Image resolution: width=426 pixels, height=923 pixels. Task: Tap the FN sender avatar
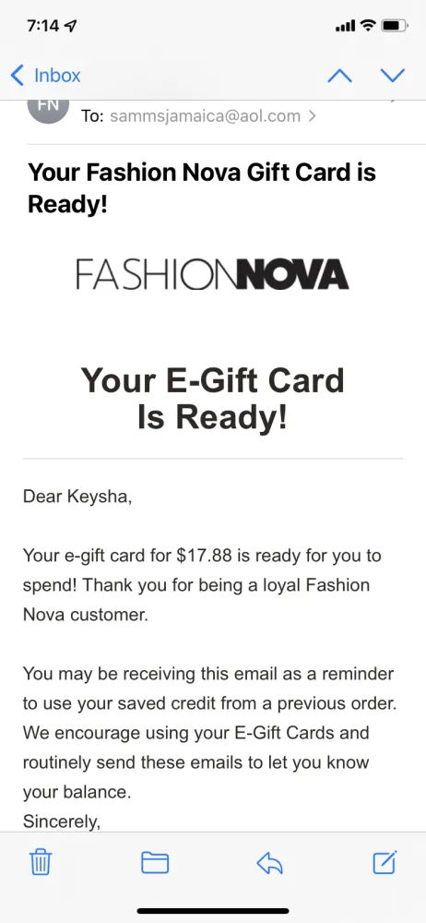(x=48, y=110)
